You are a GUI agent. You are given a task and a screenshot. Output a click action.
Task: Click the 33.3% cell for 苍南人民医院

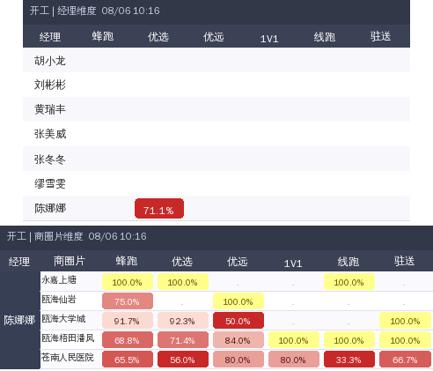pyautogui.click(x=349, y=360)
